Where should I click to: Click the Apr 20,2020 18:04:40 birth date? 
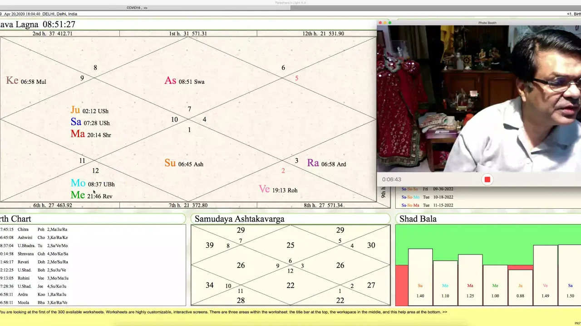point(22,14)
